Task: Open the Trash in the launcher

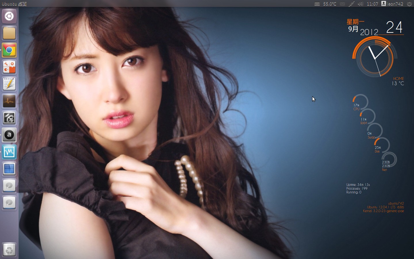Action: pos(9,250)
